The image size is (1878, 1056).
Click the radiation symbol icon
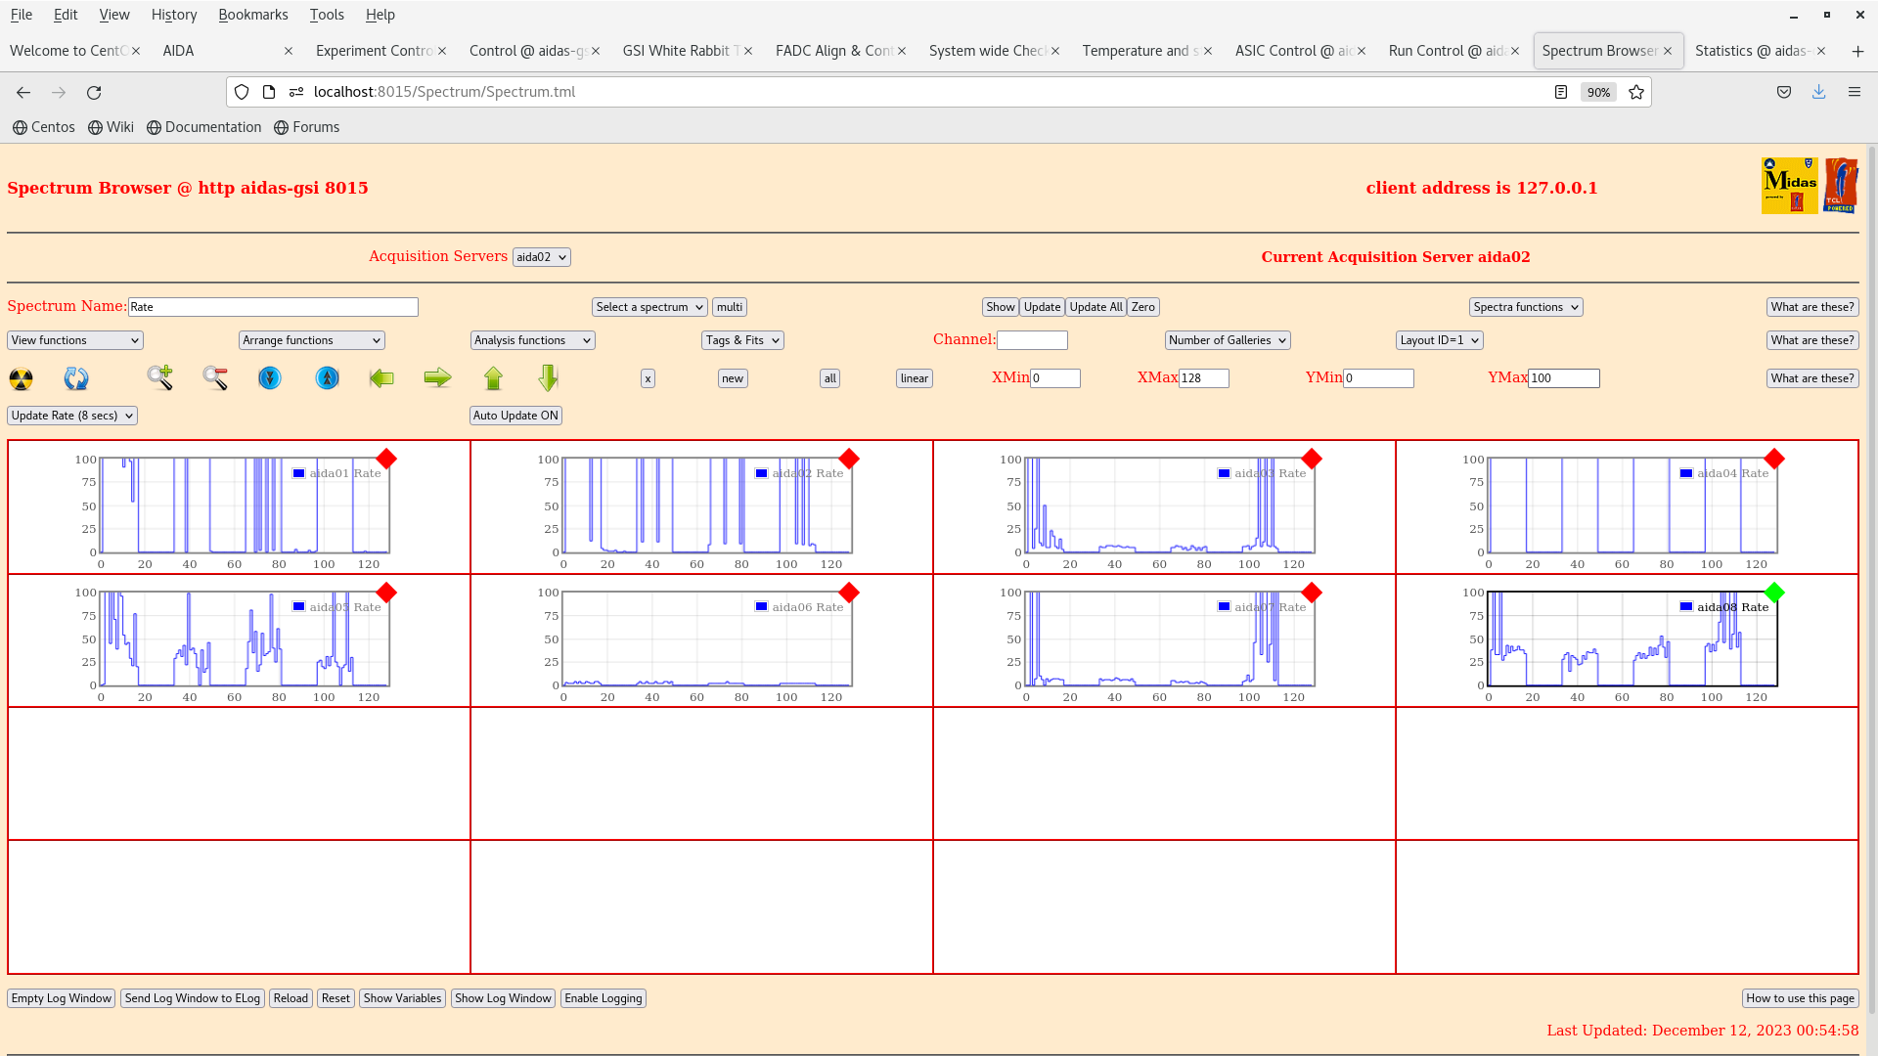click(x=21, y=378)
